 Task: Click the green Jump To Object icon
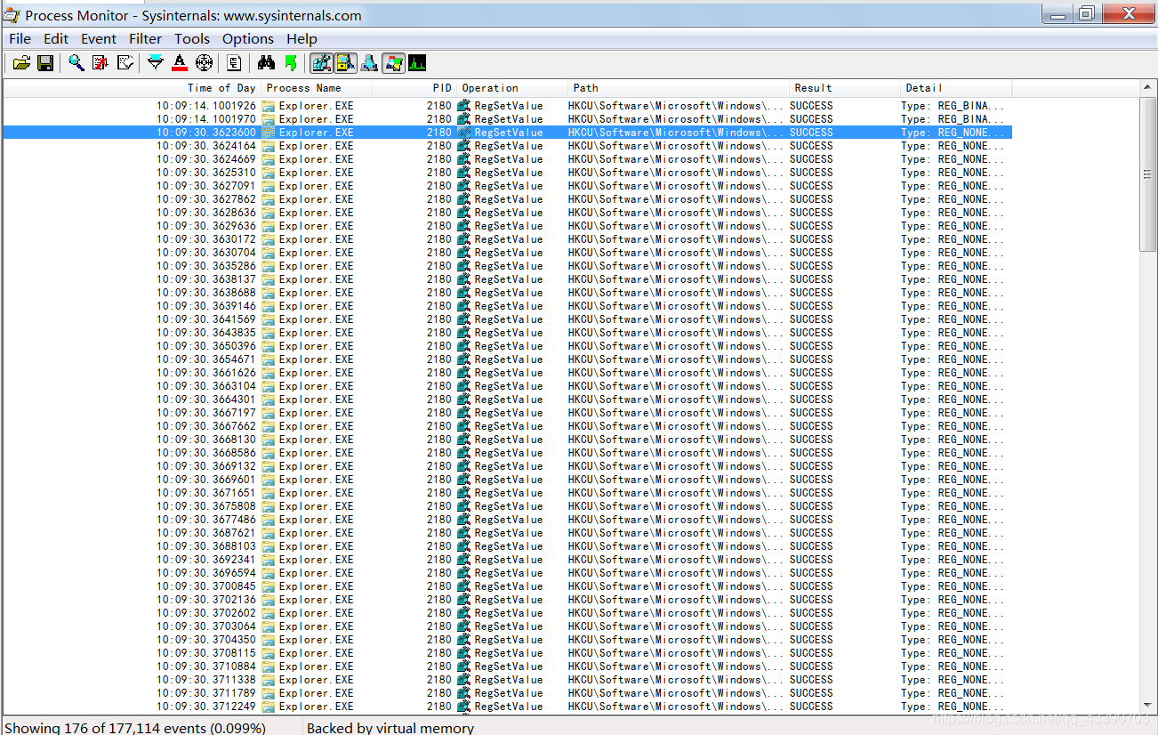(x=290, y=62)
